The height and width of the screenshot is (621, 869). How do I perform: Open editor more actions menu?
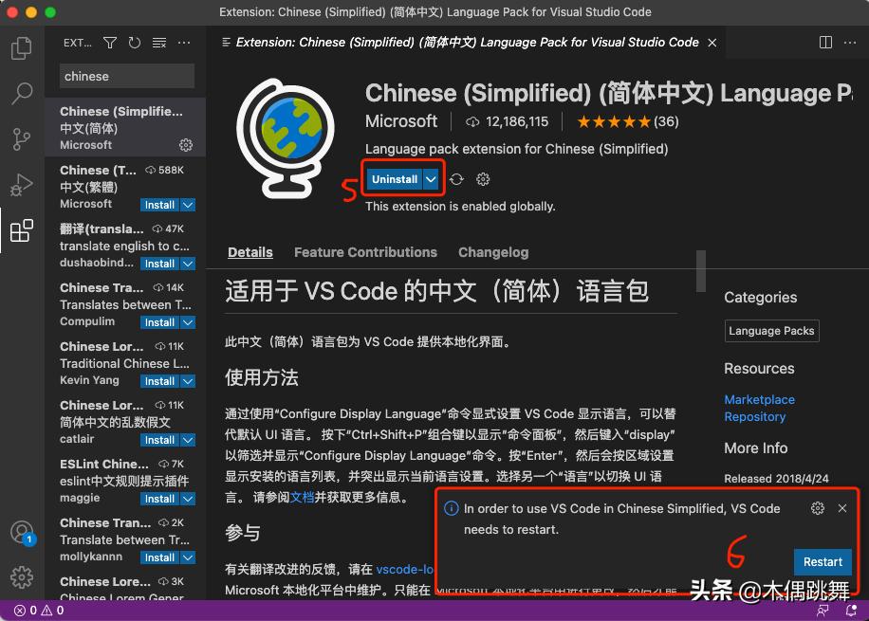point(850,43)
